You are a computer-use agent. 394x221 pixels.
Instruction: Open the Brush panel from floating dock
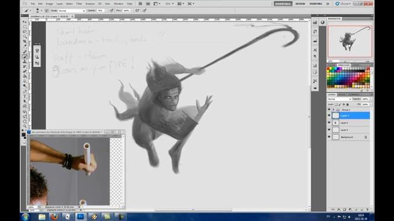click(37, 51)
